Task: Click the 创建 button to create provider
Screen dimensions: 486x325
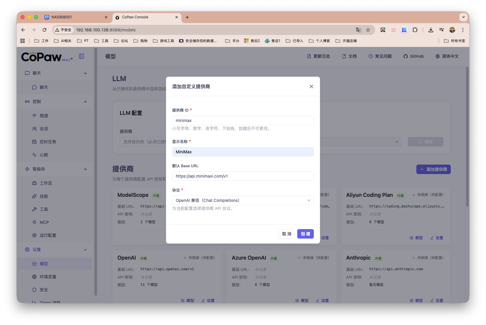Action: 305,234
